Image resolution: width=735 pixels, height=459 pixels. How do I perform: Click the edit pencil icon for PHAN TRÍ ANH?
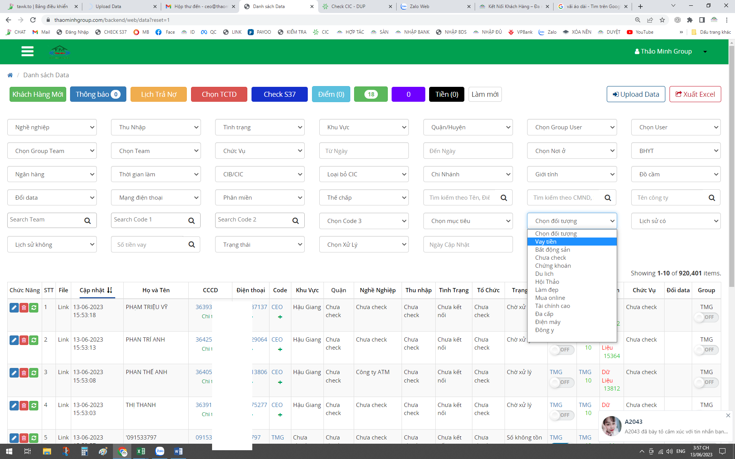[x=14, y=340]
